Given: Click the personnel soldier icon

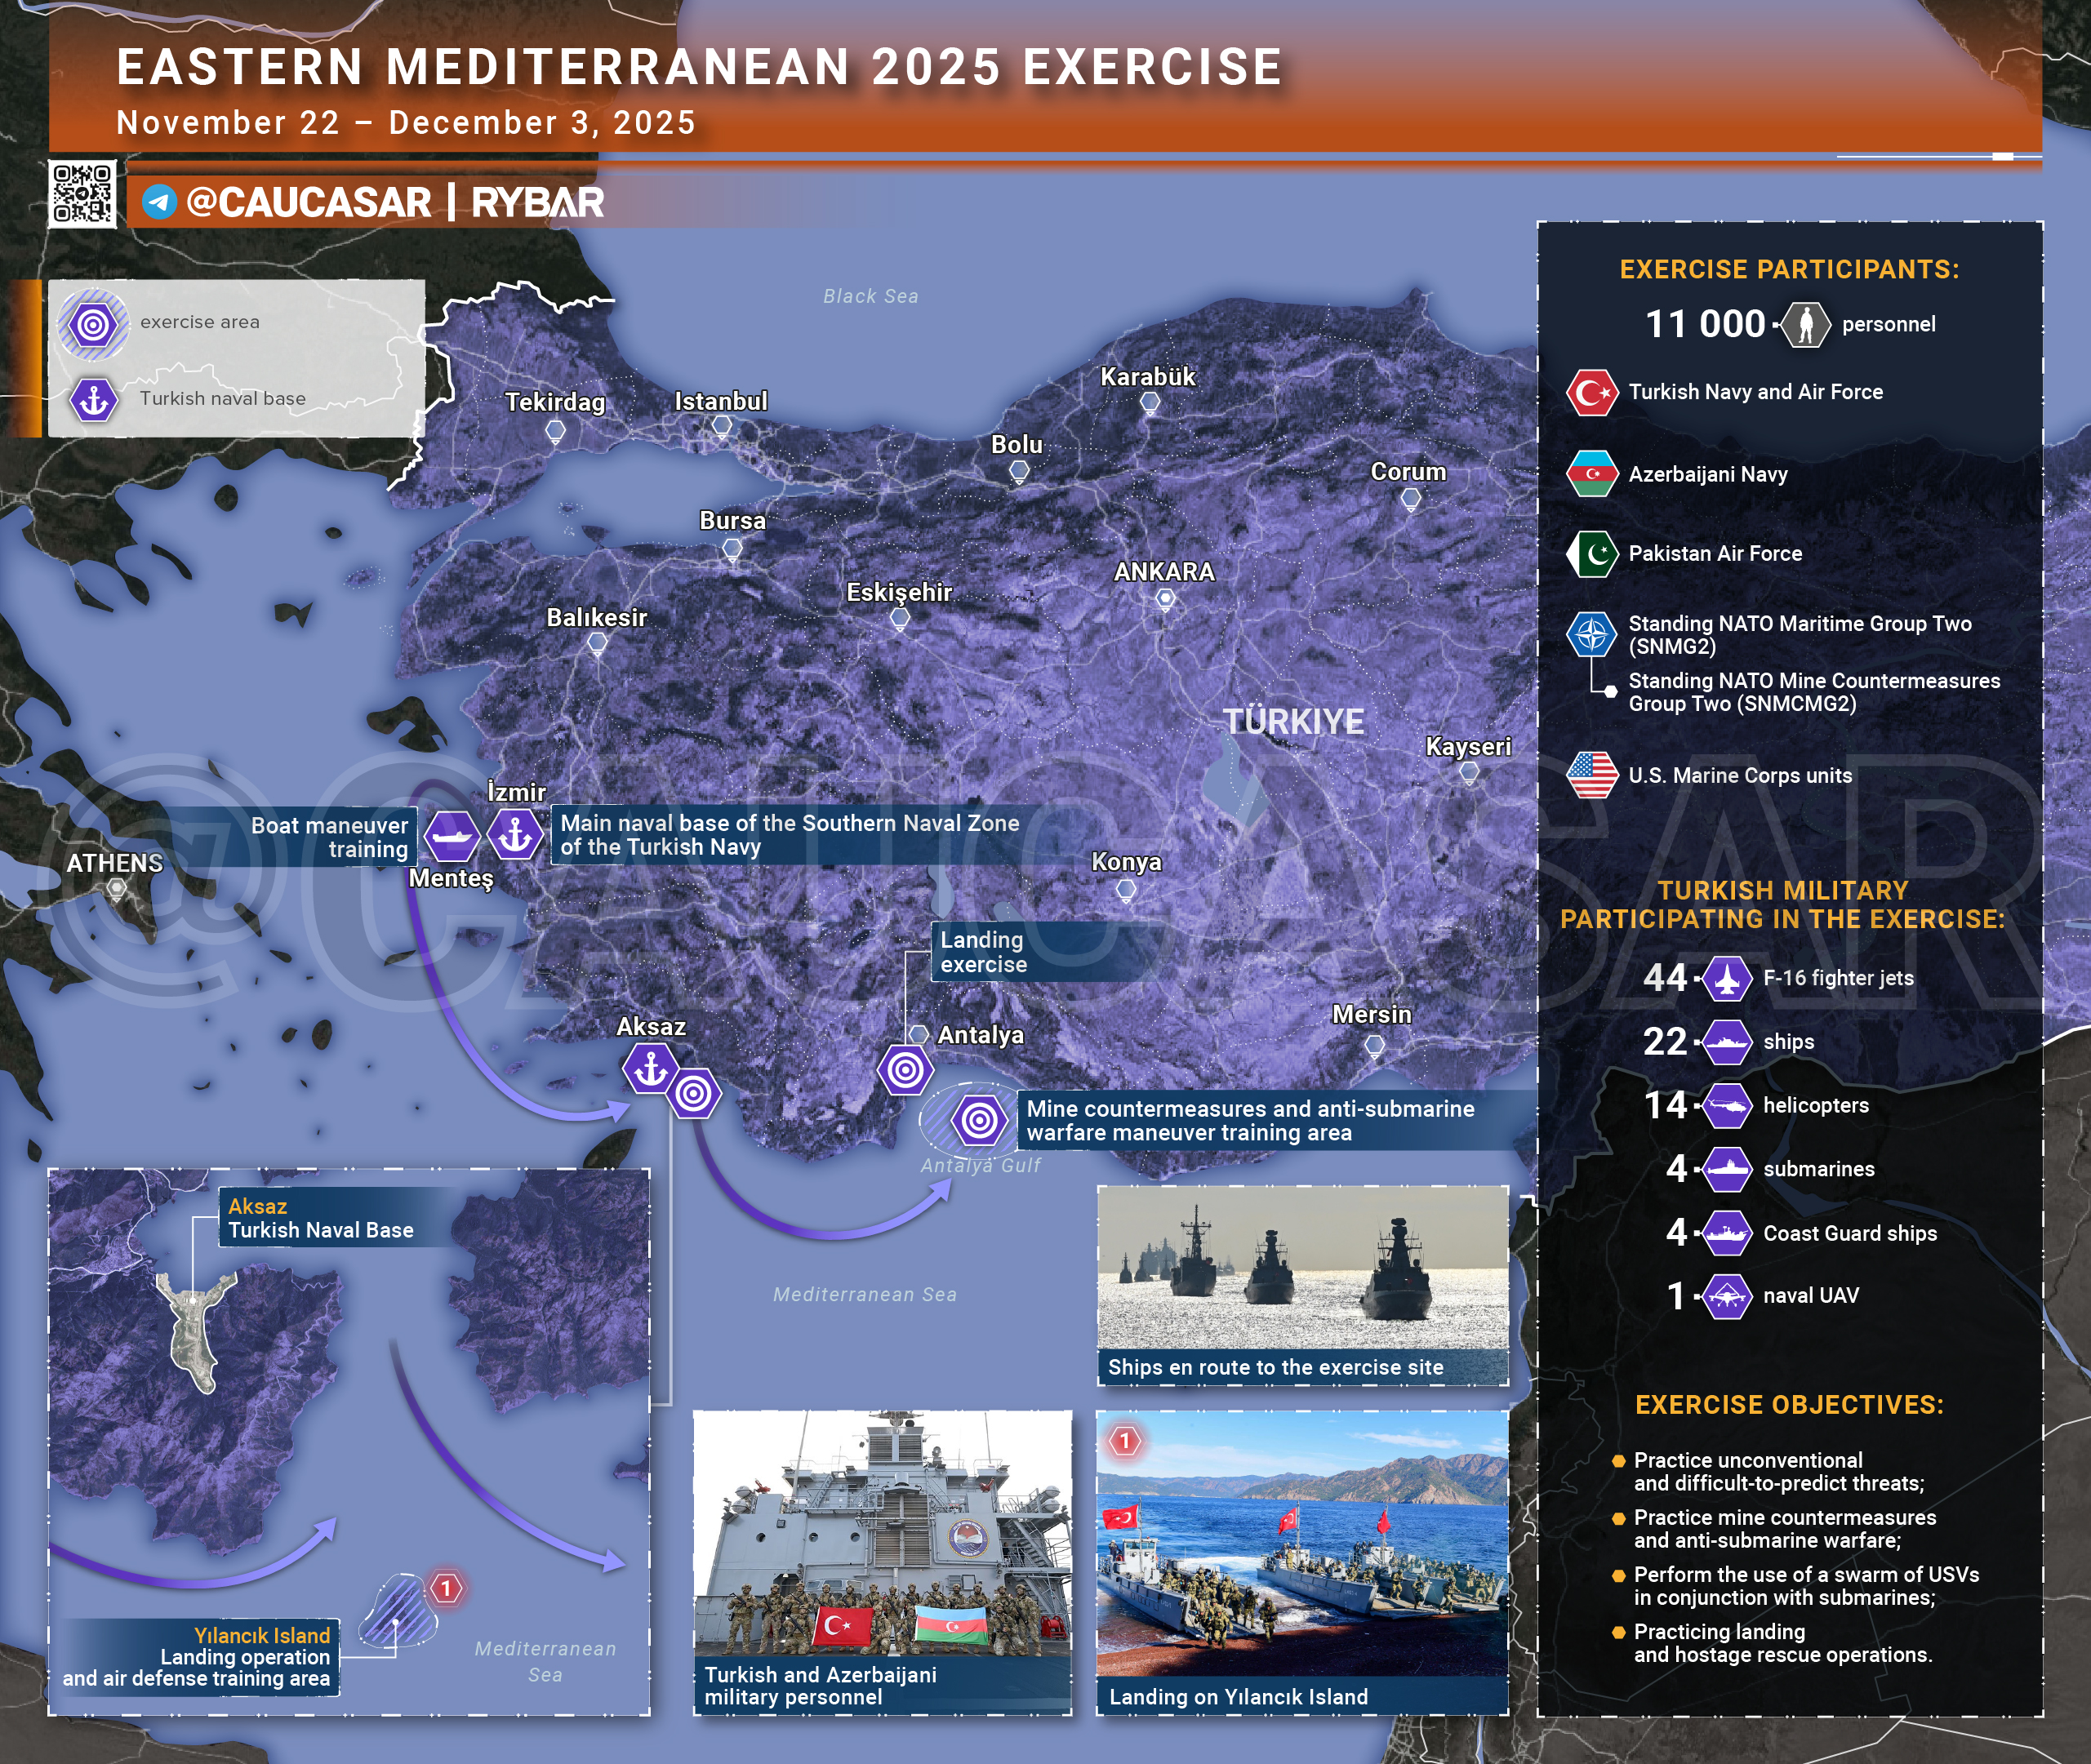Looking at the screenshot, I should click(x=1806, y=325).
